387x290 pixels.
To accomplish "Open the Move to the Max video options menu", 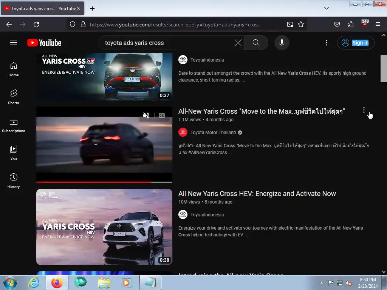I will (364, 110).
